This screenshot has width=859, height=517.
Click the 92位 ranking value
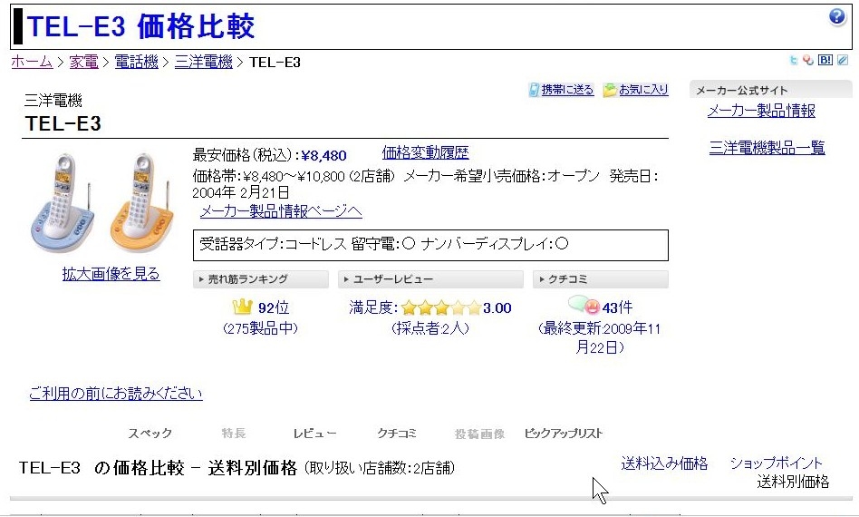coord(274,308)
